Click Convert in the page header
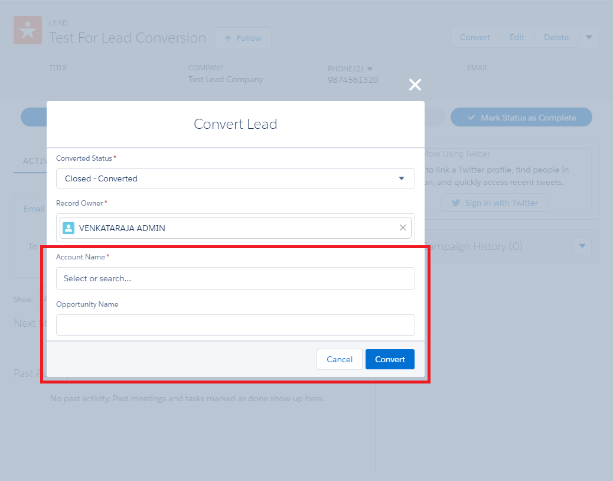 pyautogui.click(x=475, y=37)
